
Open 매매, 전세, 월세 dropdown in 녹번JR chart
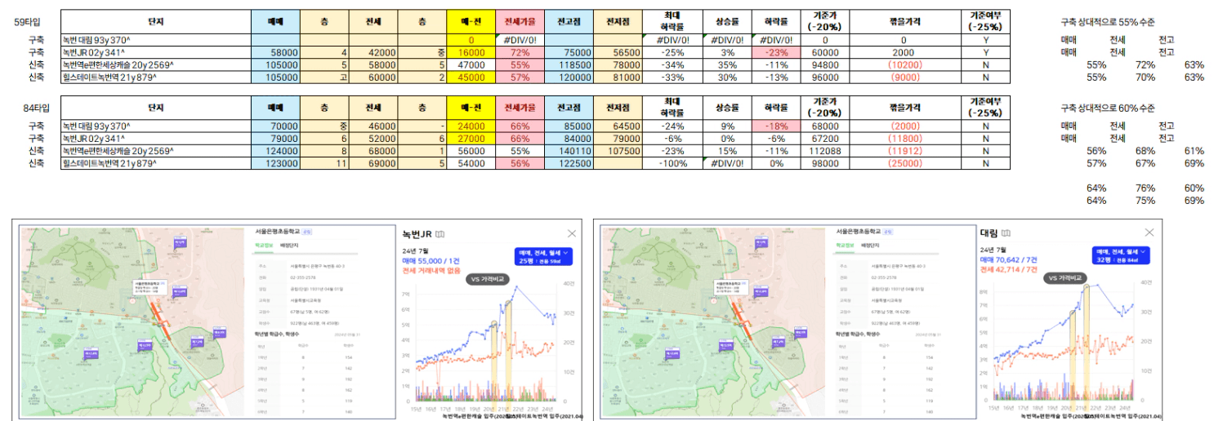pos(542,255)
